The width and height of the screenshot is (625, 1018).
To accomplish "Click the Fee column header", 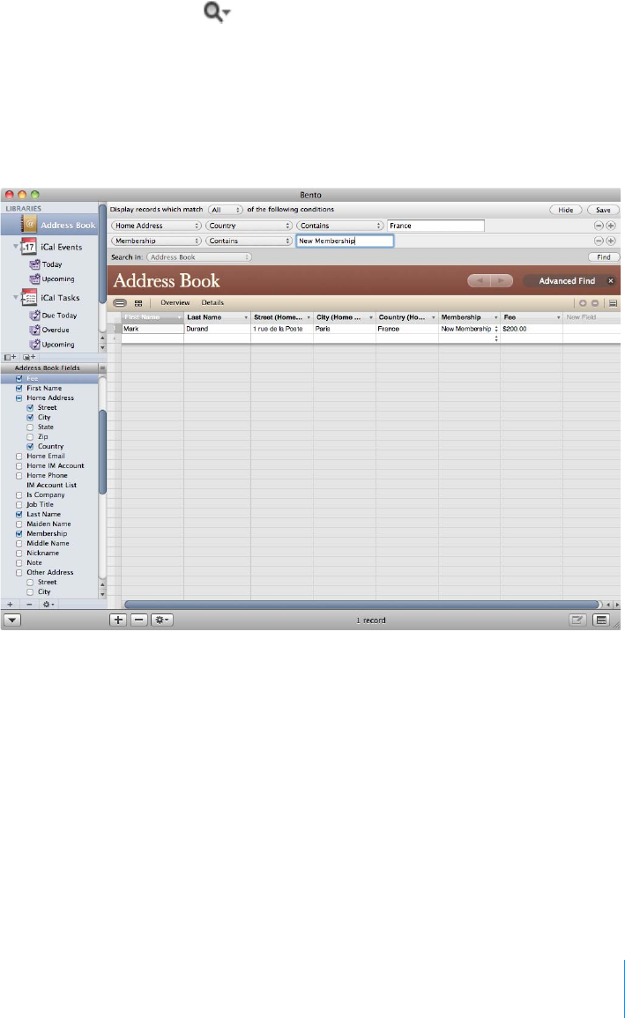I will pyautogui.click(x=531, y=317).
